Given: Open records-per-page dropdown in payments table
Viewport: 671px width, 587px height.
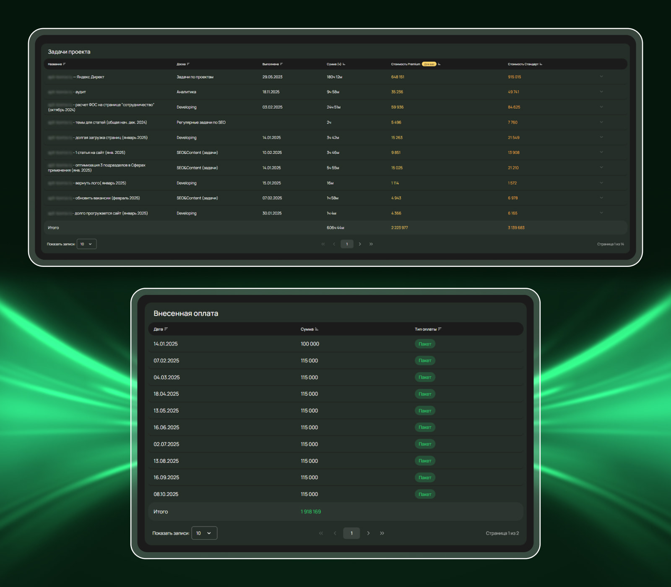Looking at the screenshot, I should (x=204, y=533).
